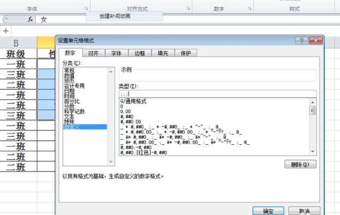
Task: Open the Font group dialog launcher
Action: click(86, 9)
